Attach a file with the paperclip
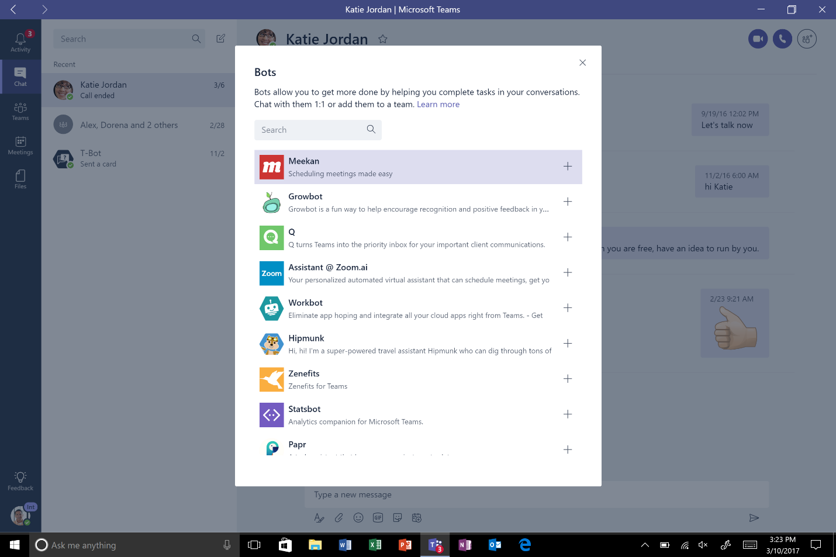Image resolution: width=836 pixels, height=557 pixels. click(x=338, y=517)
